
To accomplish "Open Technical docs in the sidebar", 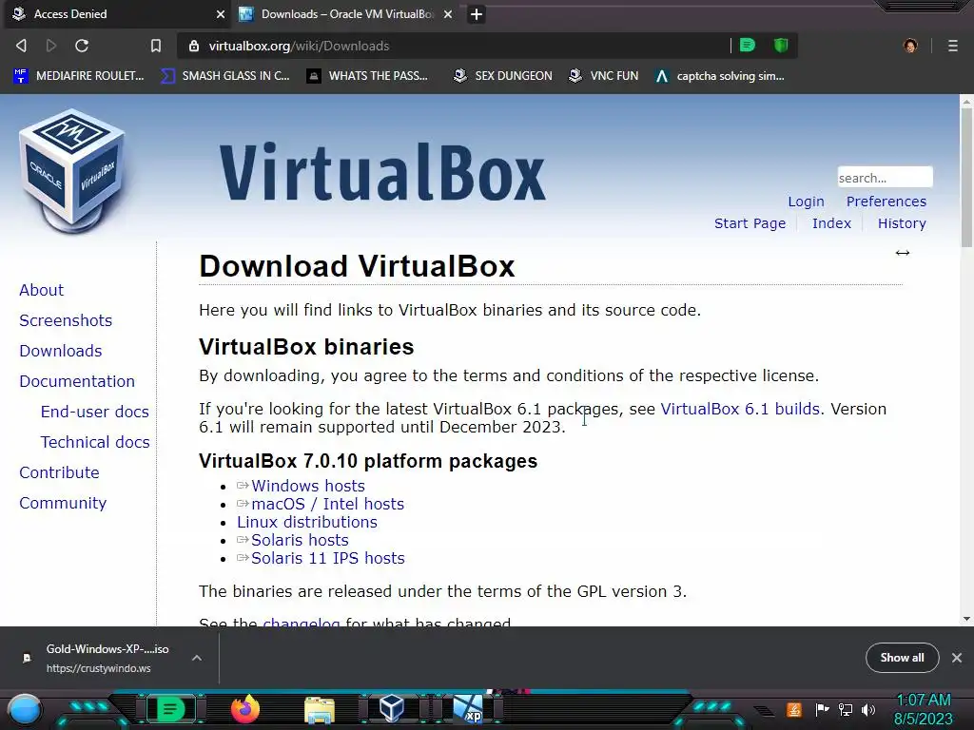I will tap(94, 442).
